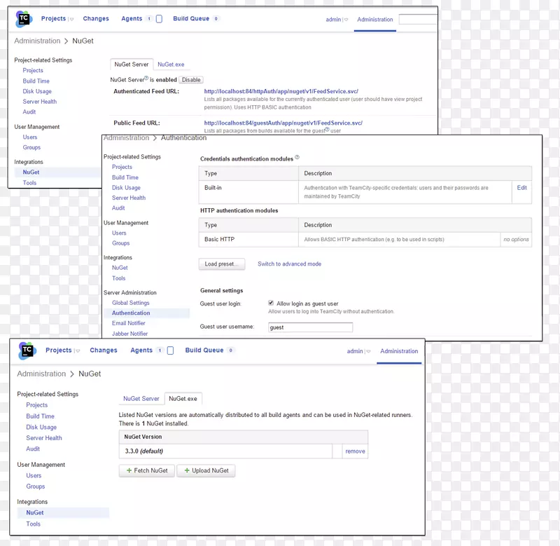Click the Upload NuGet button
Image resolution: width=560 pixels, height=546 pixels.
206,470
